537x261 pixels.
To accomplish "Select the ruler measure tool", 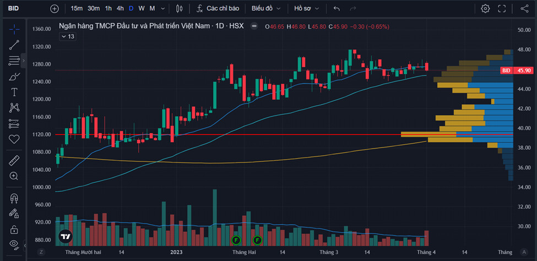I will click(x=14, y=160).
